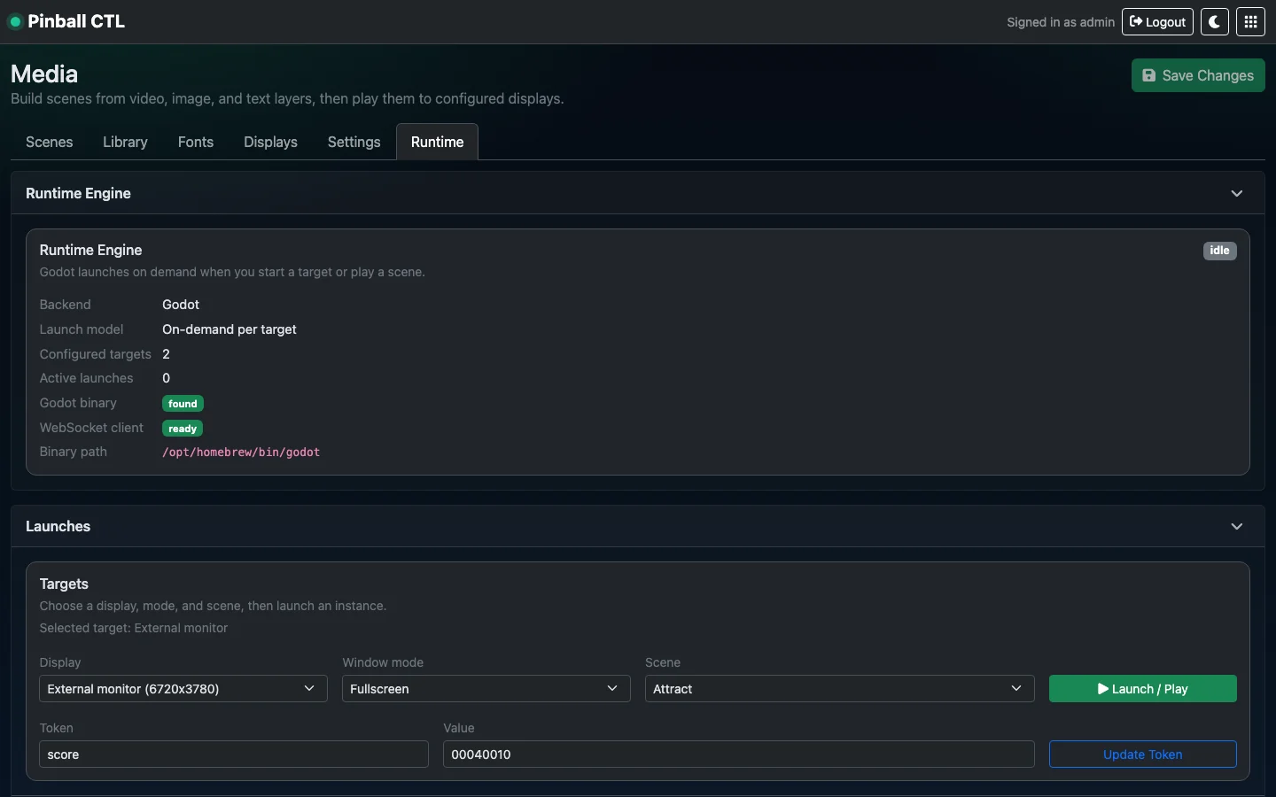Click the idle status badge

click(1218, 251)
